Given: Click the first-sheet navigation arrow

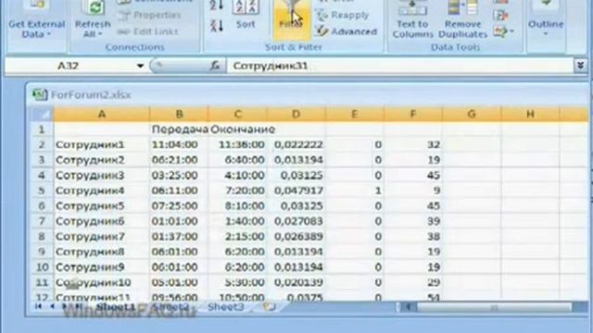Looking at the screenshot, I should click(x=38, y=306).
